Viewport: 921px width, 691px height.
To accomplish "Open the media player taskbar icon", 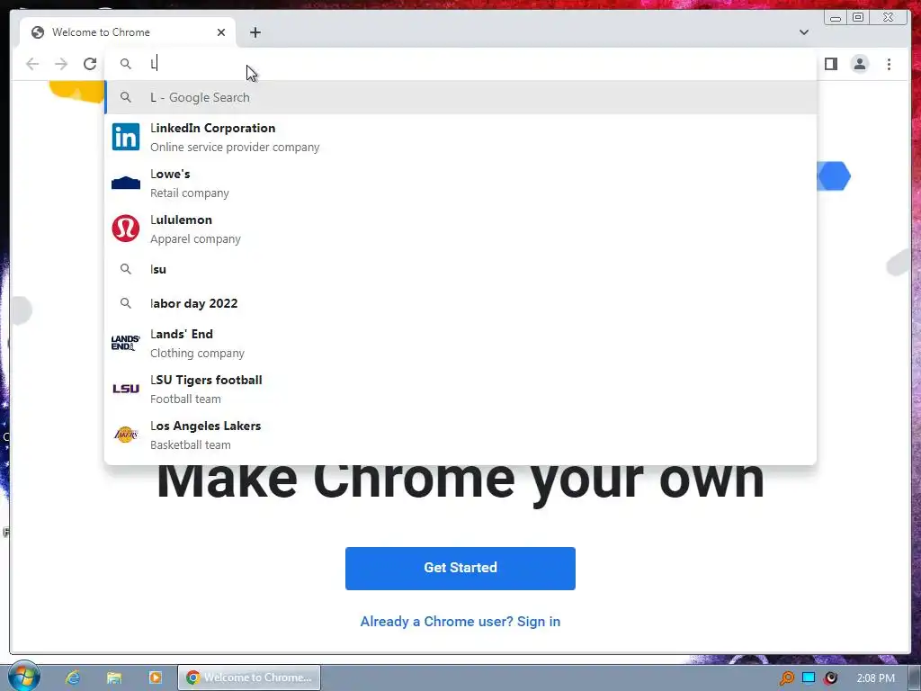I will point(155,678).
